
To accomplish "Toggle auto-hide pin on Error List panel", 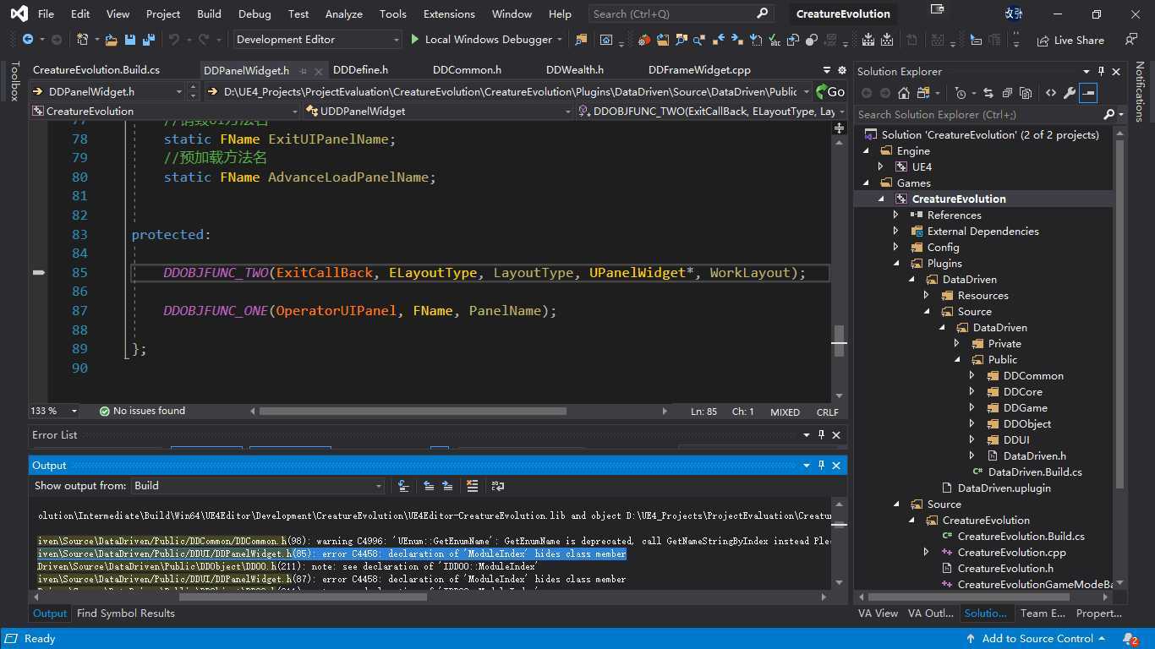I will coord(821,435).
